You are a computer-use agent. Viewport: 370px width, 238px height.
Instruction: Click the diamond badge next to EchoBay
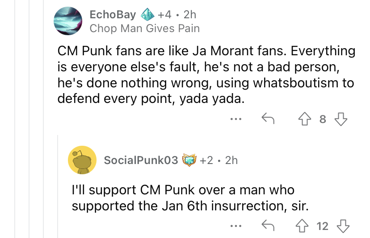(x=147, y=15)
